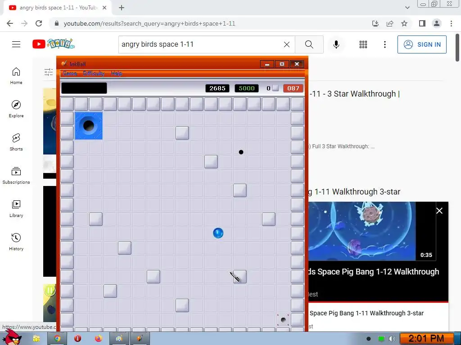The image size is (461, 345).
Task: Open the Help menu in InkBall
Action: coord(117,73)
